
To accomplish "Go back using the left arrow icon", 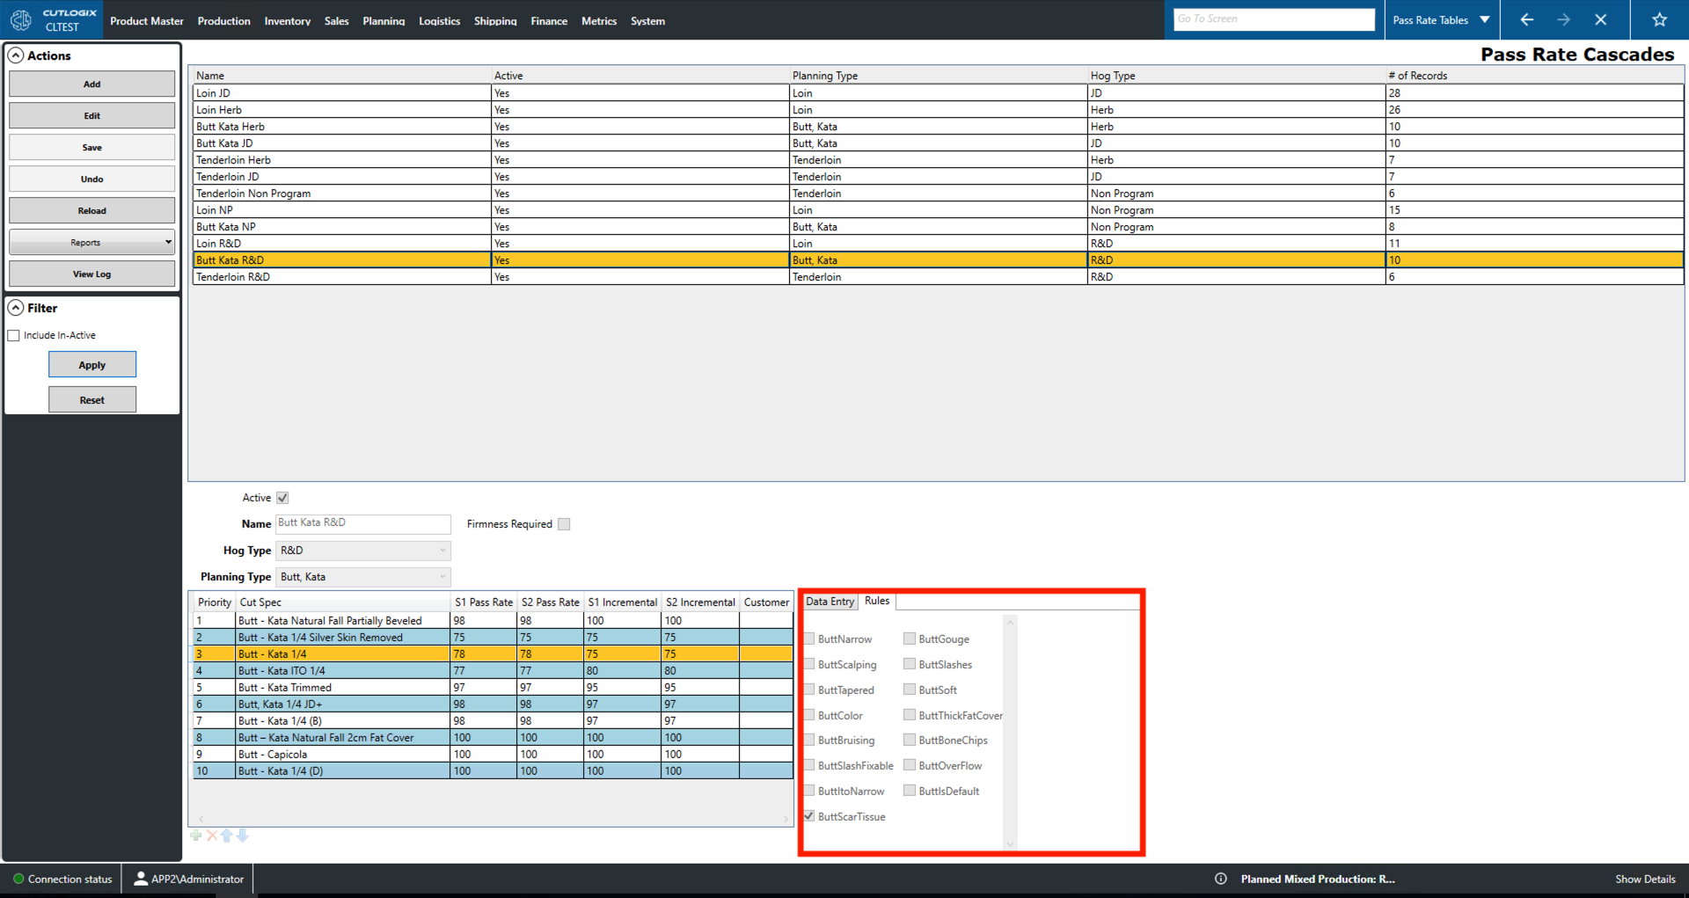I will pos(1527,19).
